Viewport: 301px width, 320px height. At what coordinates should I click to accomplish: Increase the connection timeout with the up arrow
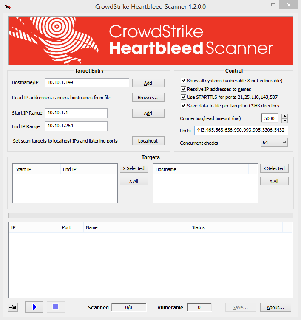(285, 116)
